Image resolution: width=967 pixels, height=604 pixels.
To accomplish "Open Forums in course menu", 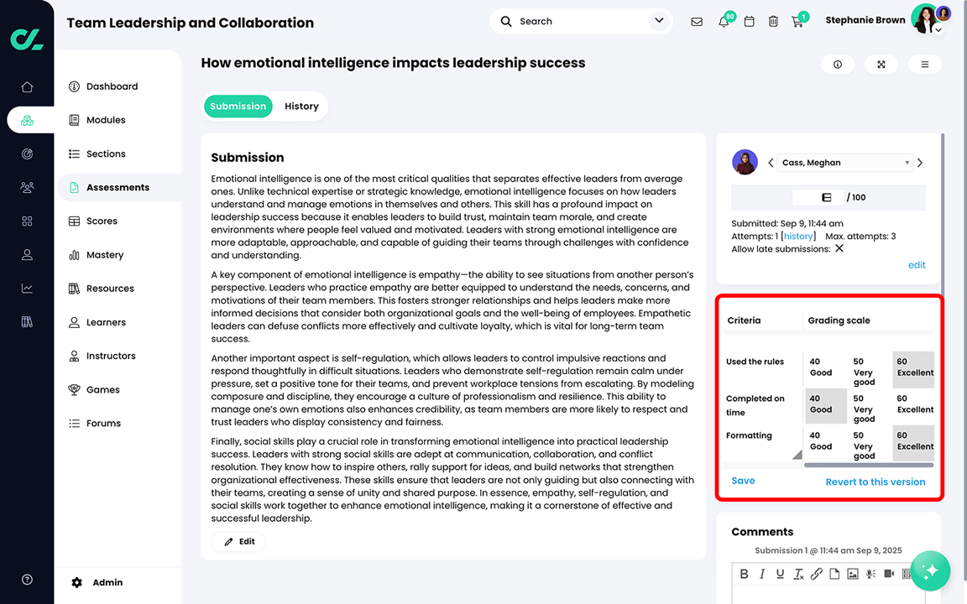I will coord(103,424).
